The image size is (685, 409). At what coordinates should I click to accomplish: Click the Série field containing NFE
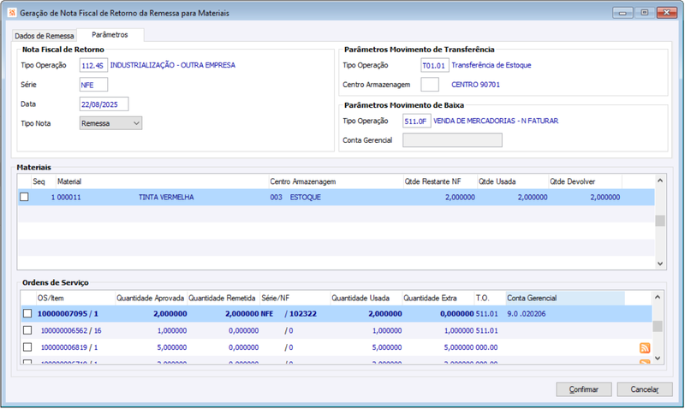click(x=93, y=85)
